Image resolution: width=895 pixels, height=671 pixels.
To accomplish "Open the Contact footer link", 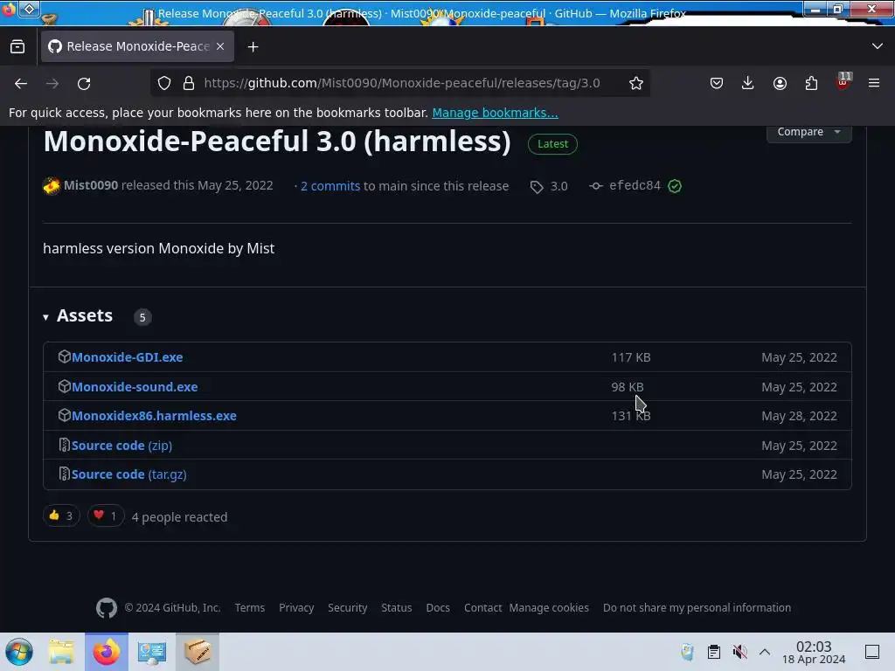I will (x=482, y=608).
